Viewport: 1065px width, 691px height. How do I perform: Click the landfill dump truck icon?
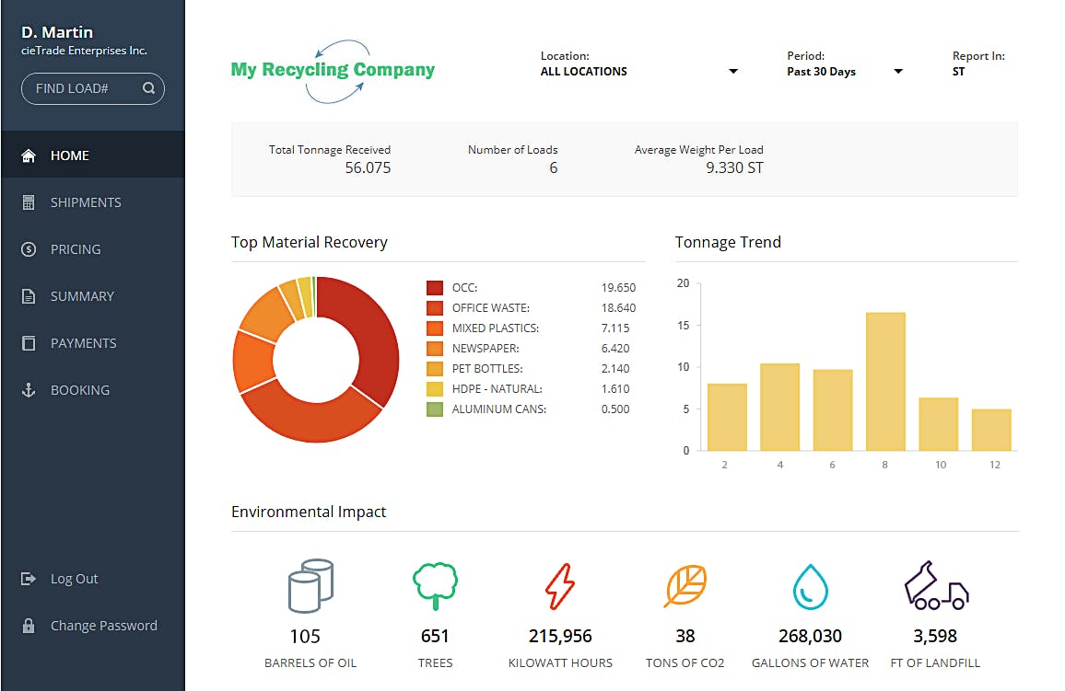936,585
